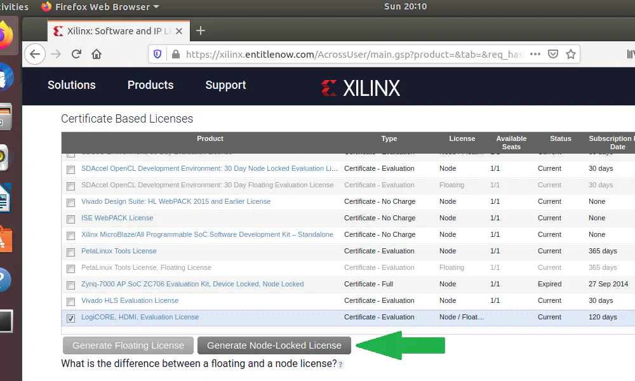Go to the Firefox home page
635x381 pixels.
click(97, 54)
